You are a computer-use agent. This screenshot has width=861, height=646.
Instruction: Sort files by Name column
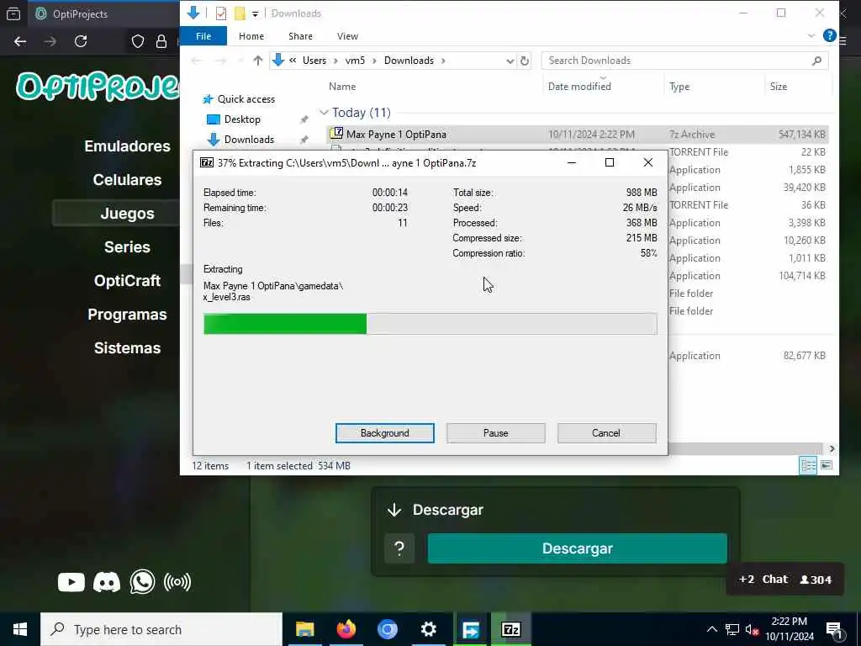click(x=342, y=87)
